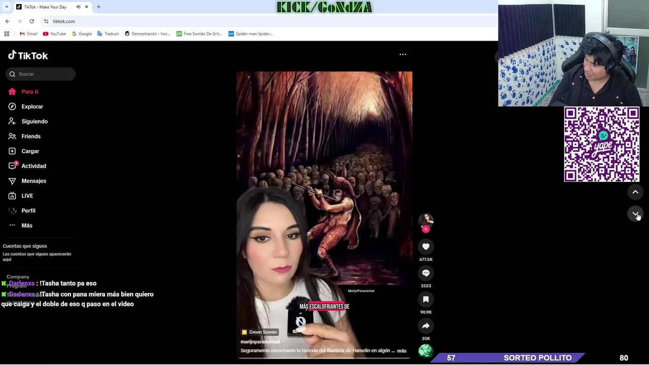Image resolution: width=649 pixels, height=365 pixels.
Task: Follow the creator with the red plus
Action: pos(426,229)
